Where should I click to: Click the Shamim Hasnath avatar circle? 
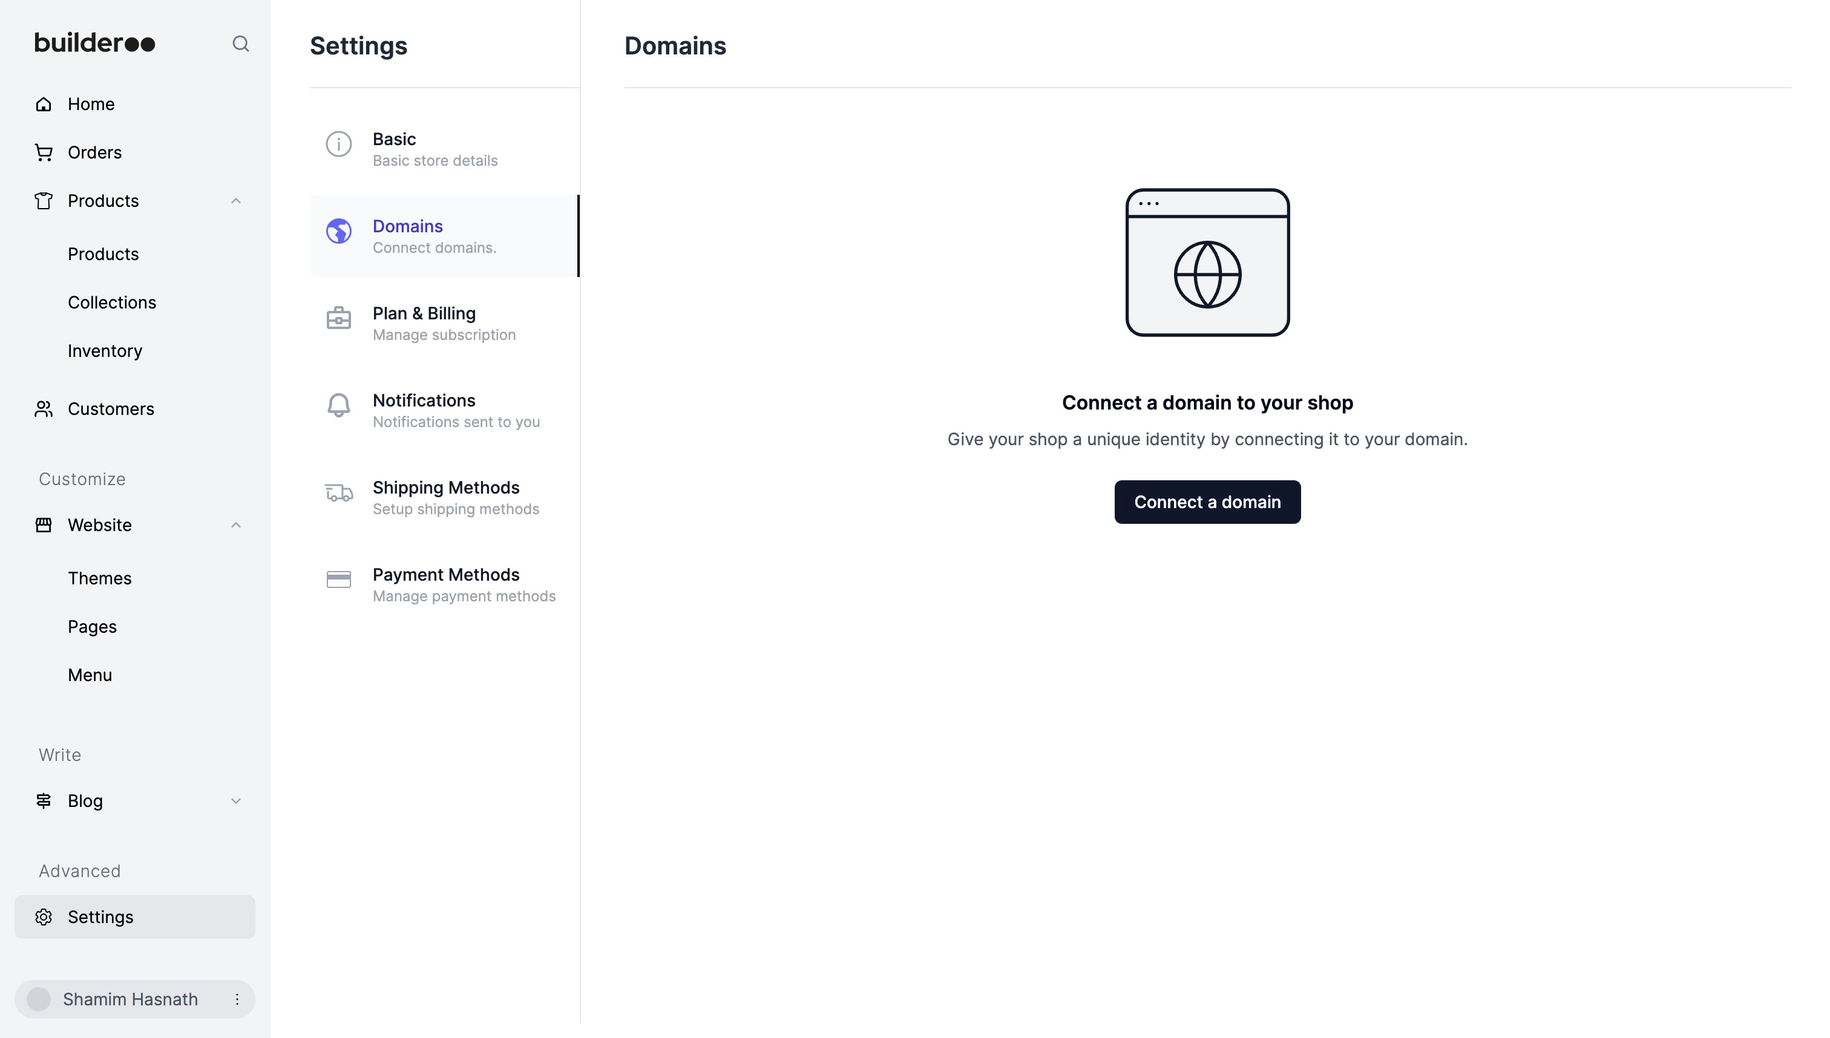click(x=39, y=999)
